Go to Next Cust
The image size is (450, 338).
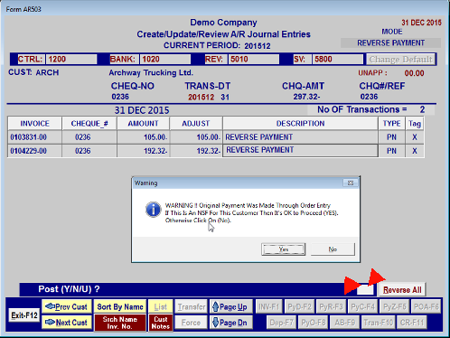(67, 323)
